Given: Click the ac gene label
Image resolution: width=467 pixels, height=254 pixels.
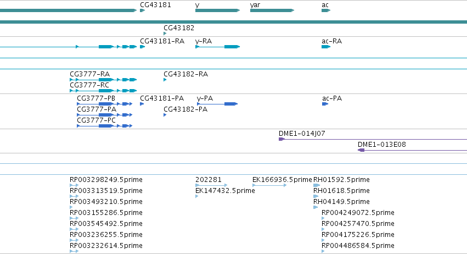Looking at the screenshot, I should click(x=325, y=5).
